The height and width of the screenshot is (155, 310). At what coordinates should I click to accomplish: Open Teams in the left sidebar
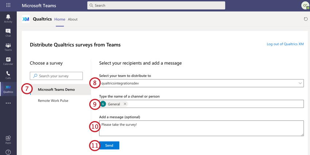click(8, 47)
